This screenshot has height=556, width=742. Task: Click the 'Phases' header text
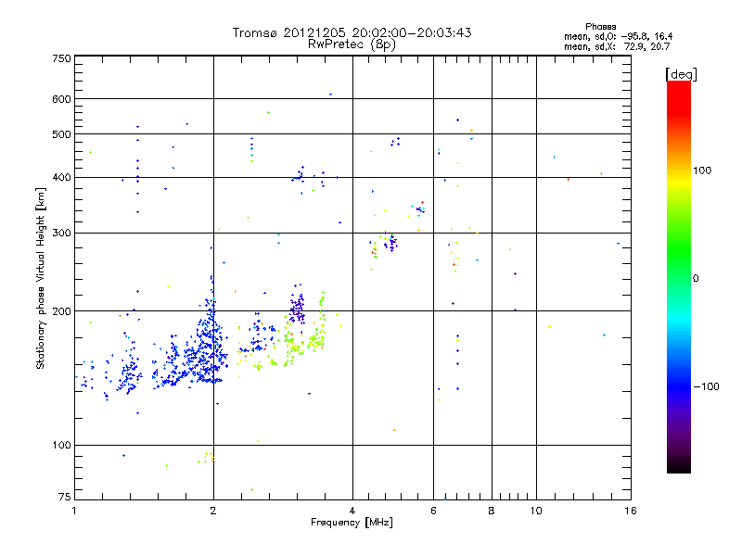(600, 27)
